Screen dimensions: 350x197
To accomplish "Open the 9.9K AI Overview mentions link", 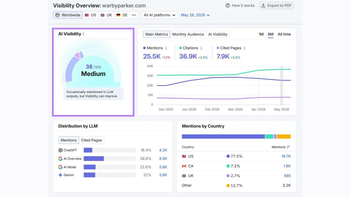I will click(x=163, y=159).
